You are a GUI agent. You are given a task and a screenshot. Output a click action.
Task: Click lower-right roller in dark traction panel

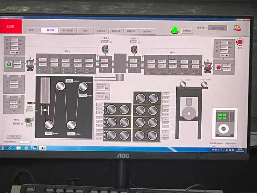coord(71,125)
